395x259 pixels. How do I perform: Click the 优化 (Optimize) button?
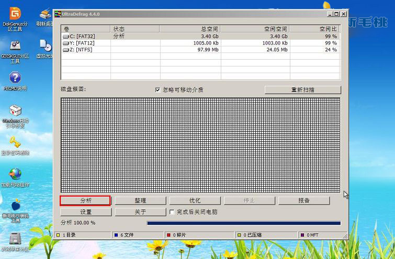point(195,200)
